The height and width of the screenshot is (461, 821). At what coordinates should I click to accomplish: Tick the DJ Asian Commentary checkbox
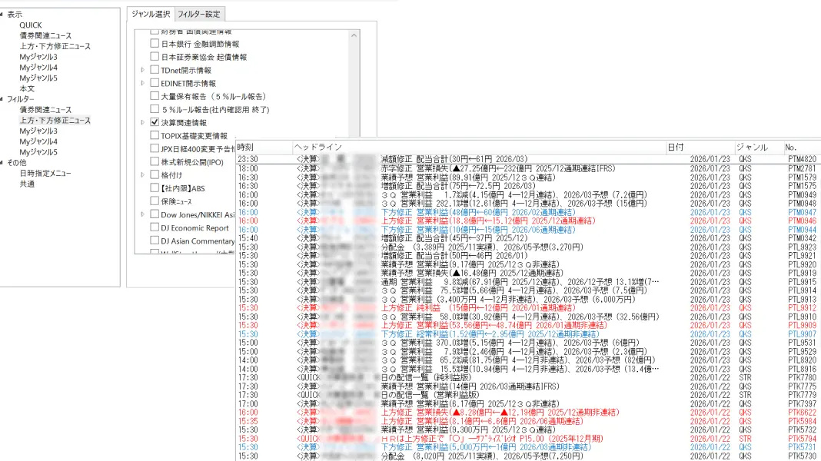click(155, 240)
